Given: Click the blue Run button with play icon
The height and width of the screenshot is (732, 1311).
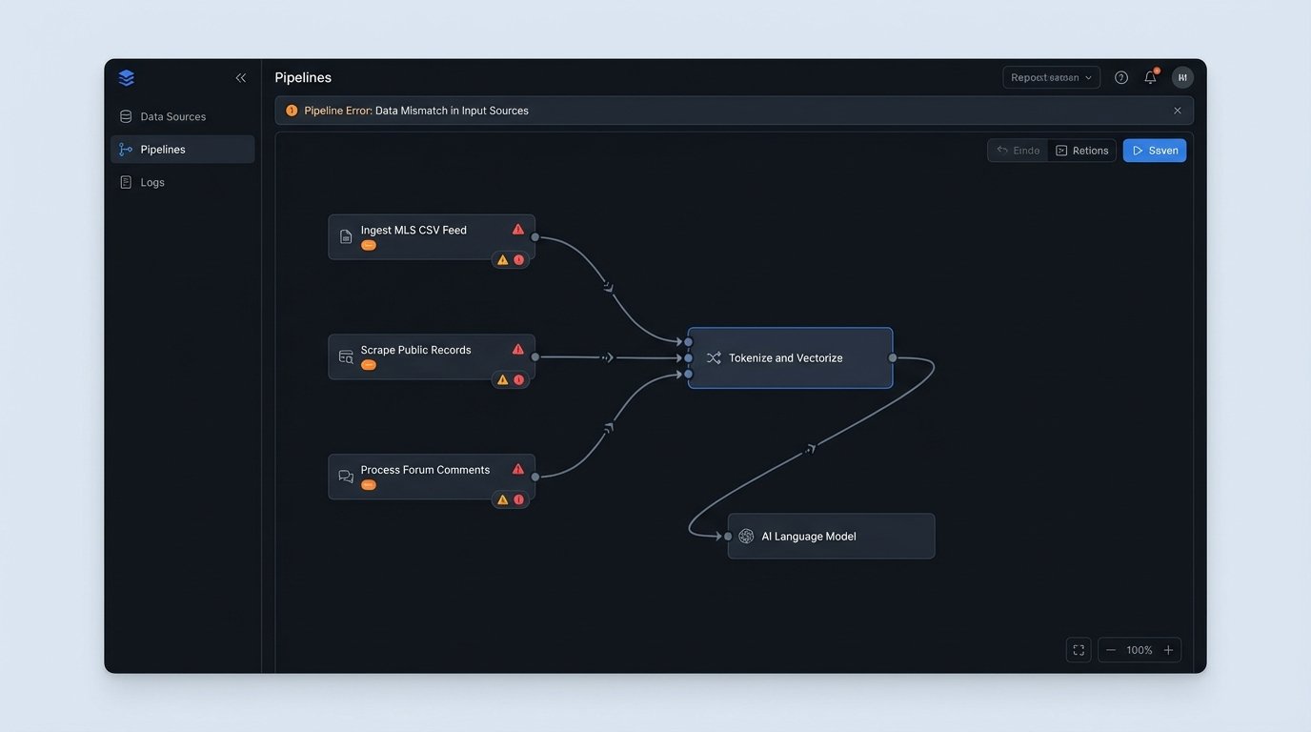Looking at the screenshot, I should [1154, 151].
